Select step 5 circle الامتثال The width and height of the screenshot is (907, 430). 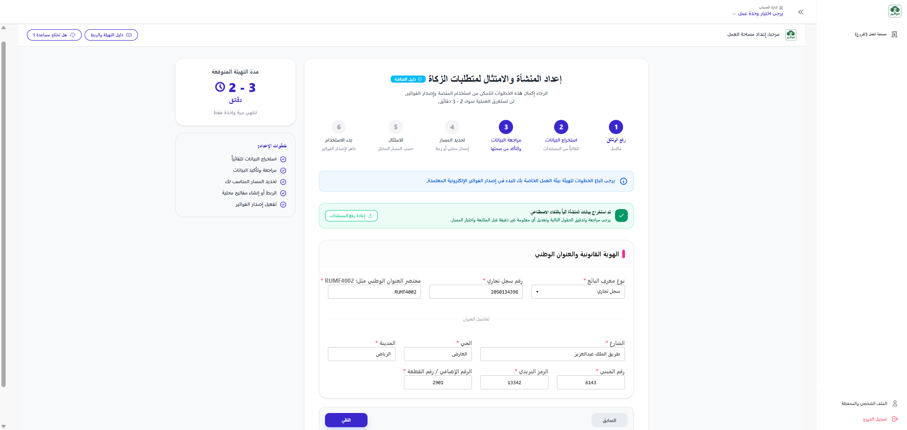pyautogui.click(x=396, y=127)
